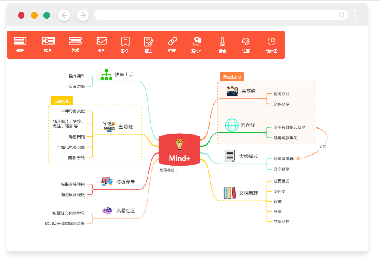Image resolution: width=380 pixels, height=258 pixels.
Task: Select the 你可以分享内容到风暴 subtopic
Action: coord(65,224)
